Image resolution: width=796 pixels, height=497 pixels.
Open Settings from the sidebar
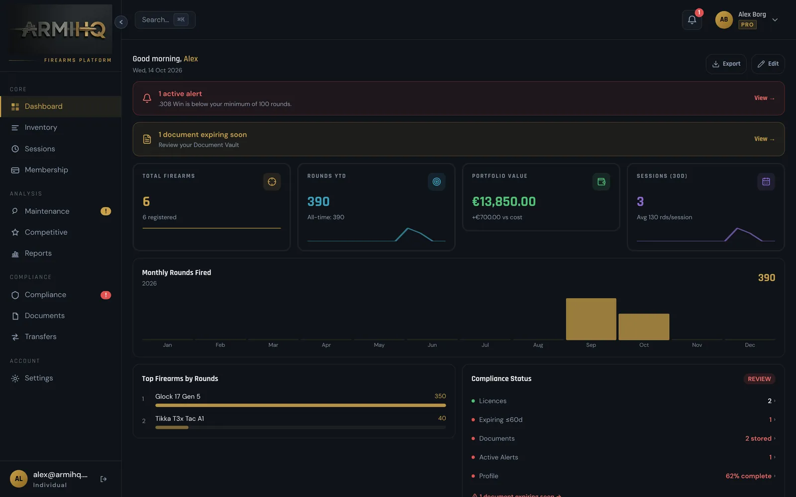(x=61, y=378)
